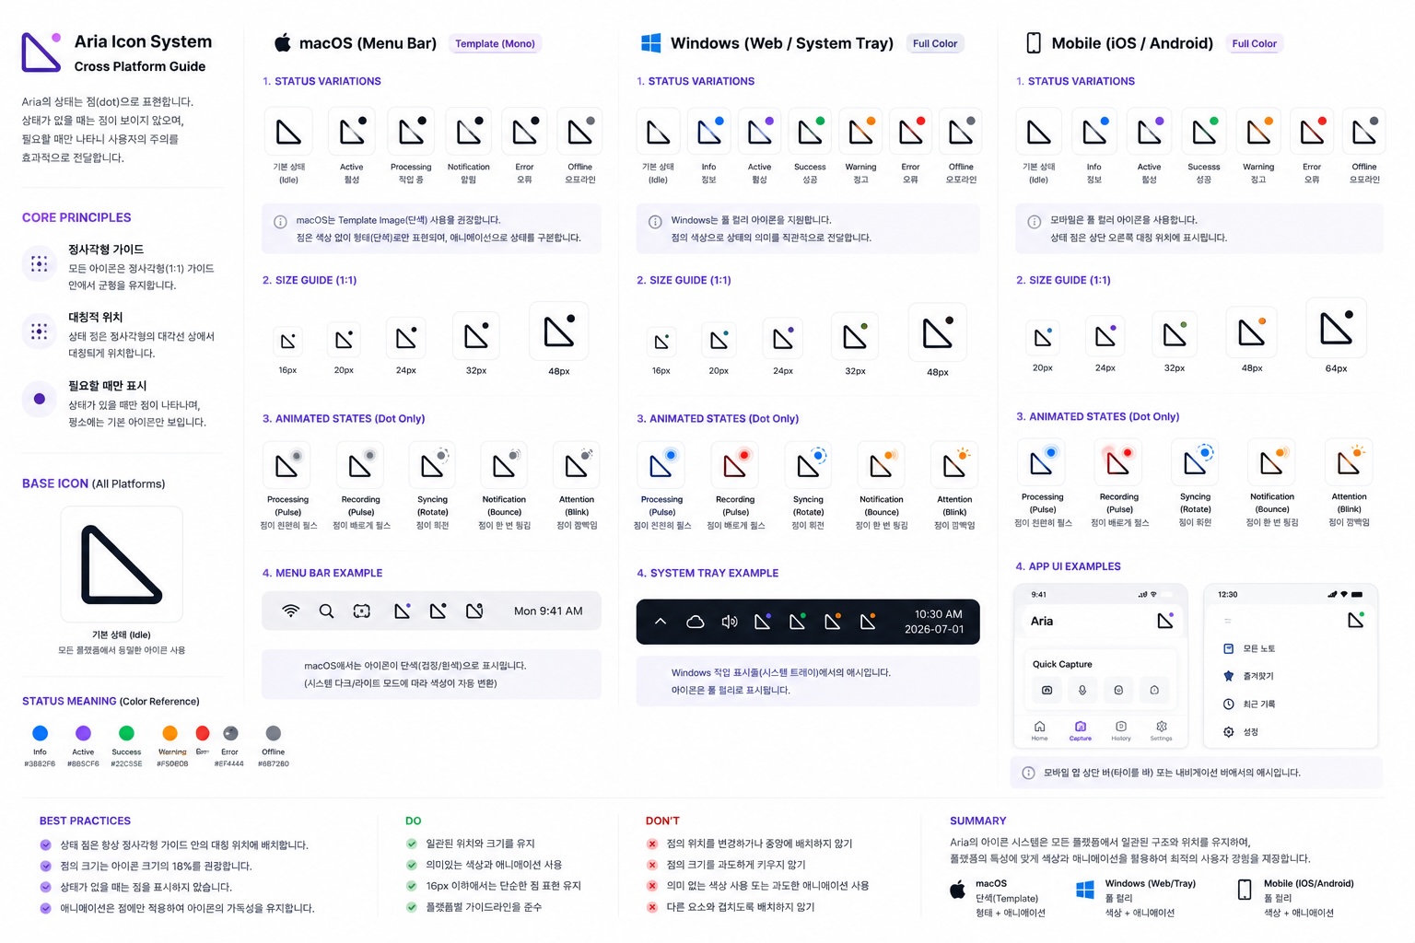This screenshot has height=943, width=1415.
Task: Click the search magnifier in menu bar example
Action: (x=326, y=611)
